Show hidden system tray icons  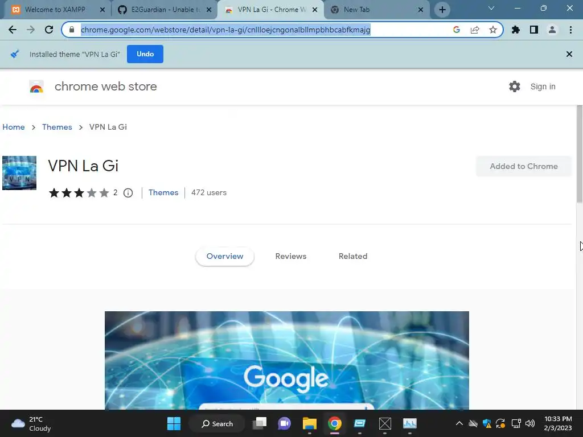tap(459, 423)
